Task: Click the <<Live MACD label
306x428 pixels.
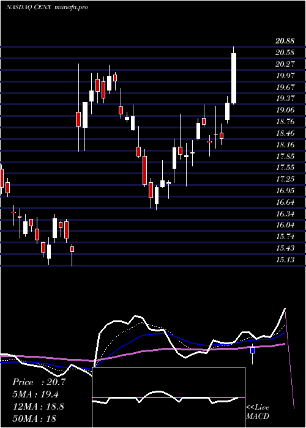Action: tap(258, 412)
